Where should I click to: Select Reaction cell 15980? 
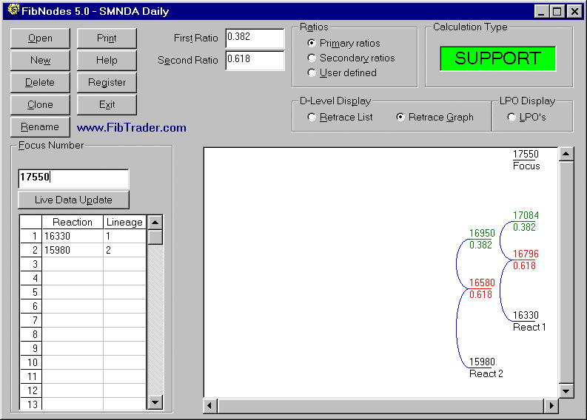(x=73, y=250)
